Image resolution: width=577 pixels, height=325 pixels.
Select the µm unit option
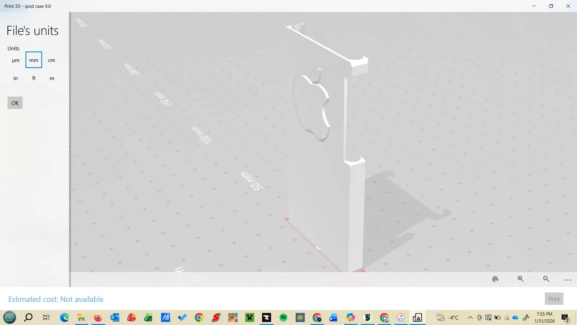(16, 60)
